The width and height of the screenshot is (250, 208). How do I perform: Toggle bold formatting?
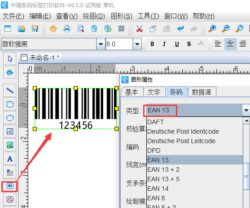tap(152, 44)
